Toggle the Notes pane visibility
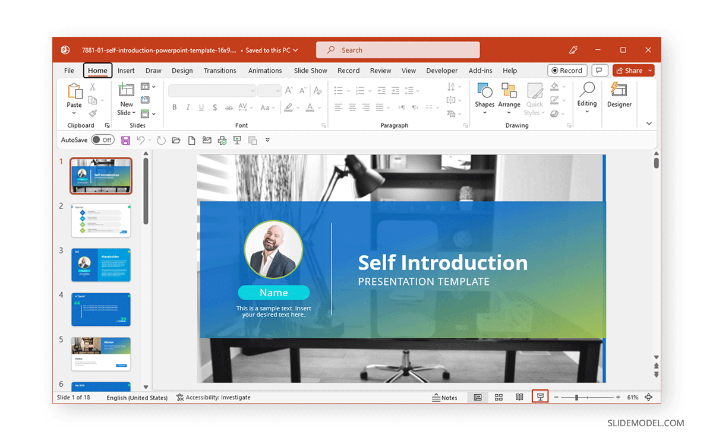Image resolution: width=713 pixels, height=441 pixels. click(445, 397)
